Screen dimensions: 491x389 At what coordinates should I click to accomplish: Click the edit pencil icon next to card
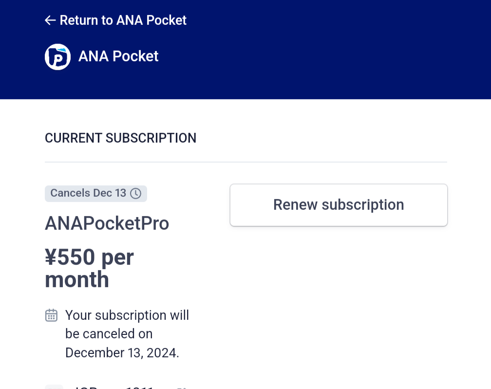[x=182, y=388]
